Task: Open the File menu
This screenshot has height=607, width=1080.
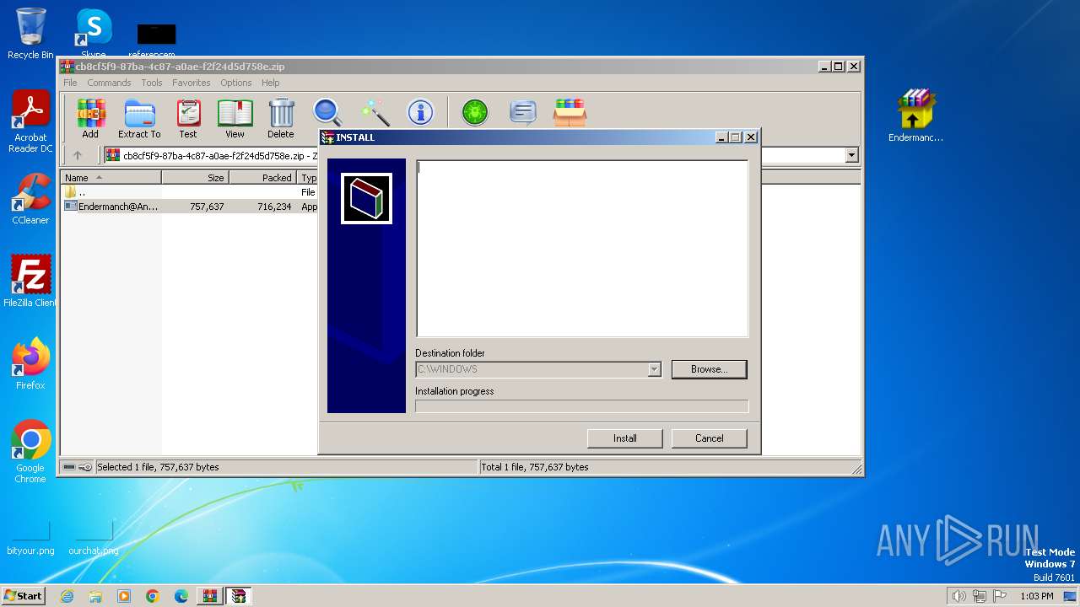Action: pyautogui.click(x=70, y=83)
